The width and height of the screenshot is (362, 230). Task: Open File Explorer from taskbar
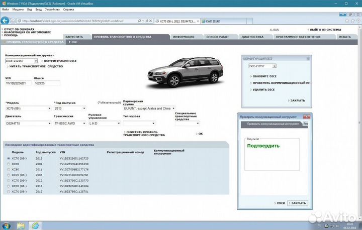tap(21, 225)
